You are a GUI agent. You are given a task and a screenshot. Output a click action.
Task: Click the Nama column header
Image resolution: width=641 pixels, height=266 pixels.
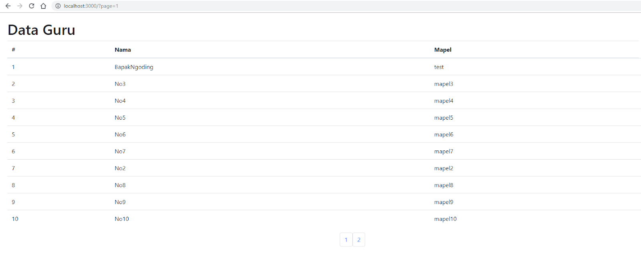pos(123,50)
